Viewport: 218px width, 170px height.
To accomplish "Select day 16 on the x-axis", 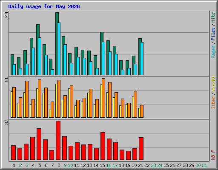I will [109, 165].
